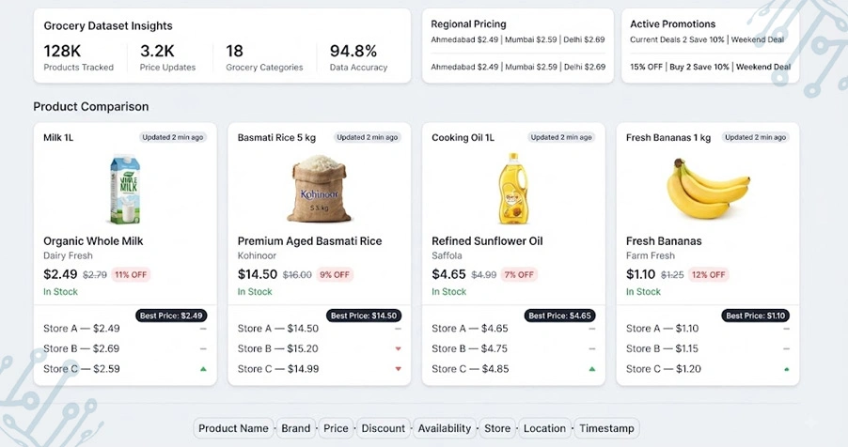This screenshot has width=848, height=447.
Task: Click dash indicator on Rice Store A row
Action: point(398,329)
